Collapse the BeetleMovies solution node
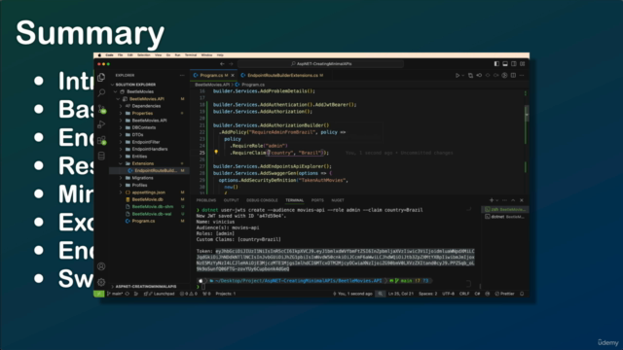Image resolution: width=623 pixels, height=350 pixels. pos(116,91)
